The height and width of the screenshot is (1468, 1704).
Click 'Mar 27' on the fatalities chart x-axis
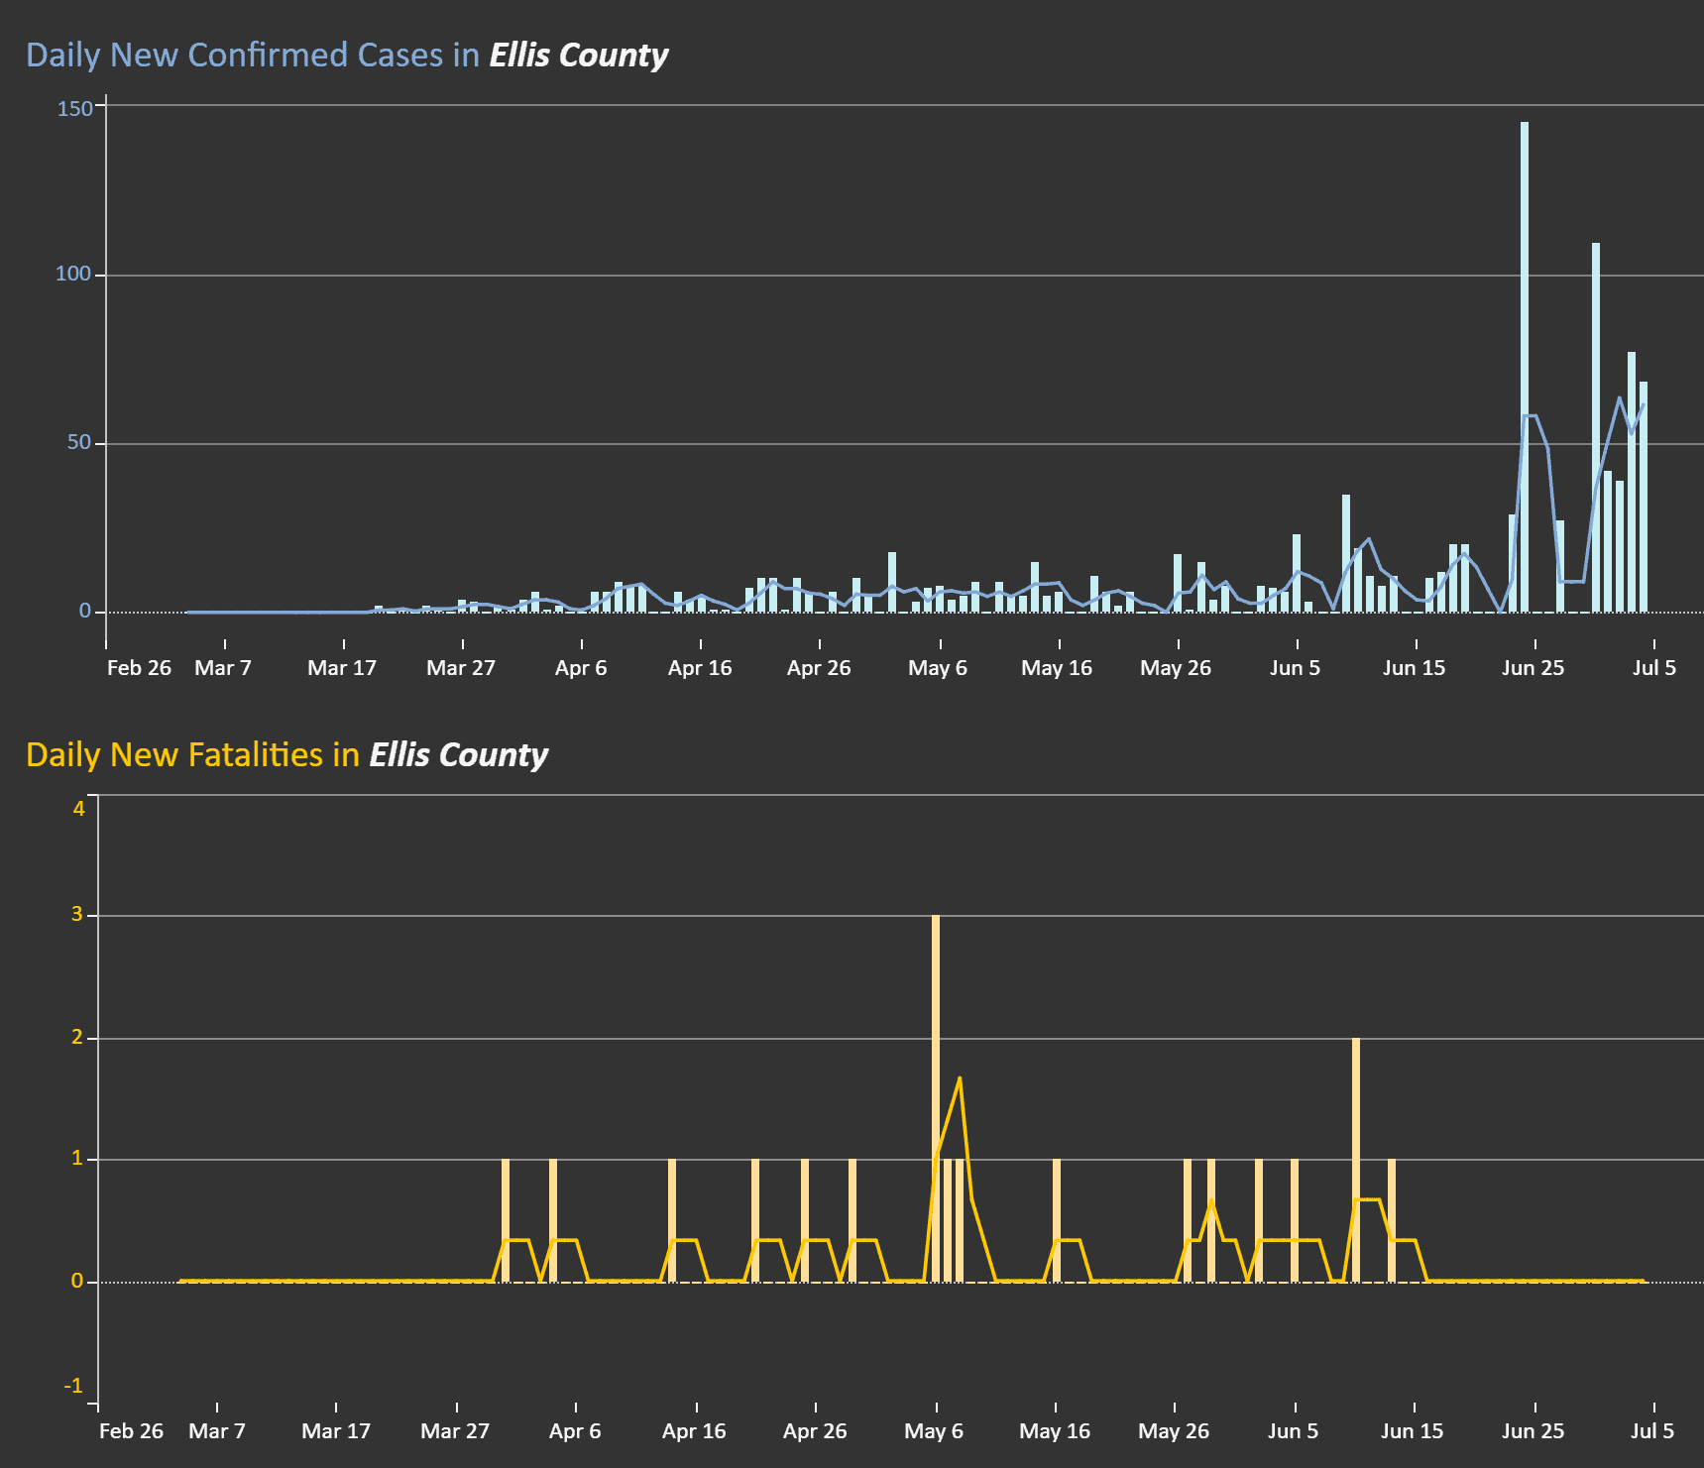pos(455,1431)
